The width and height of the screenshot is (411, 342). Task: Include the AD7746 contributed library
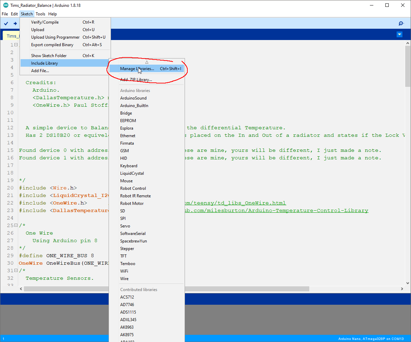tap(147, 305)
